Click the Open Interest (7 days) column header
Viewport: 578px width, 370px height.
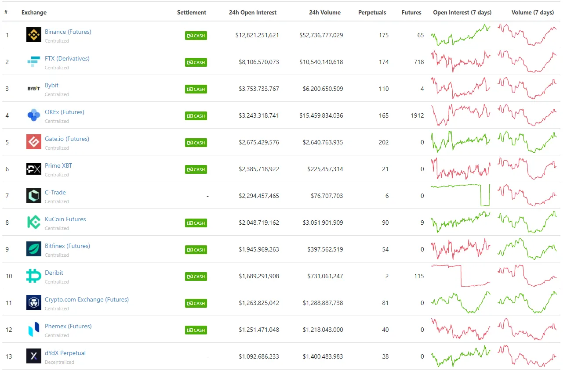point(462,12)
